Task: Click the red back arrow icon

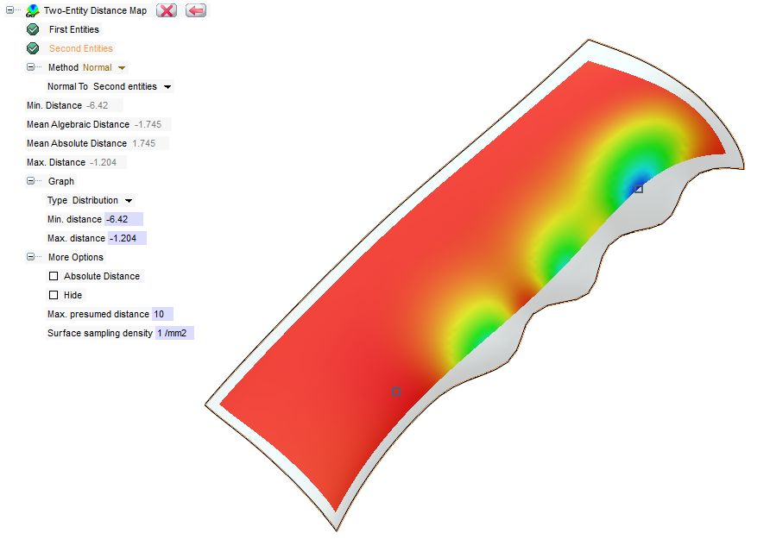Action: [196, 10]
